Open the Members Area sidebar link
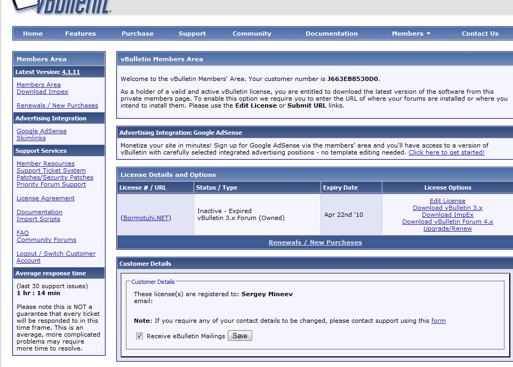 coord(38,85)
